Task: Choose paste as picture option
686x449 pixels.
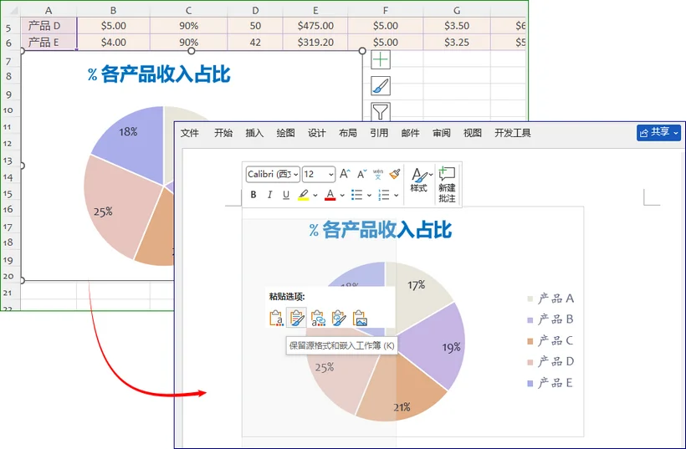Action: tap(360, 319)
